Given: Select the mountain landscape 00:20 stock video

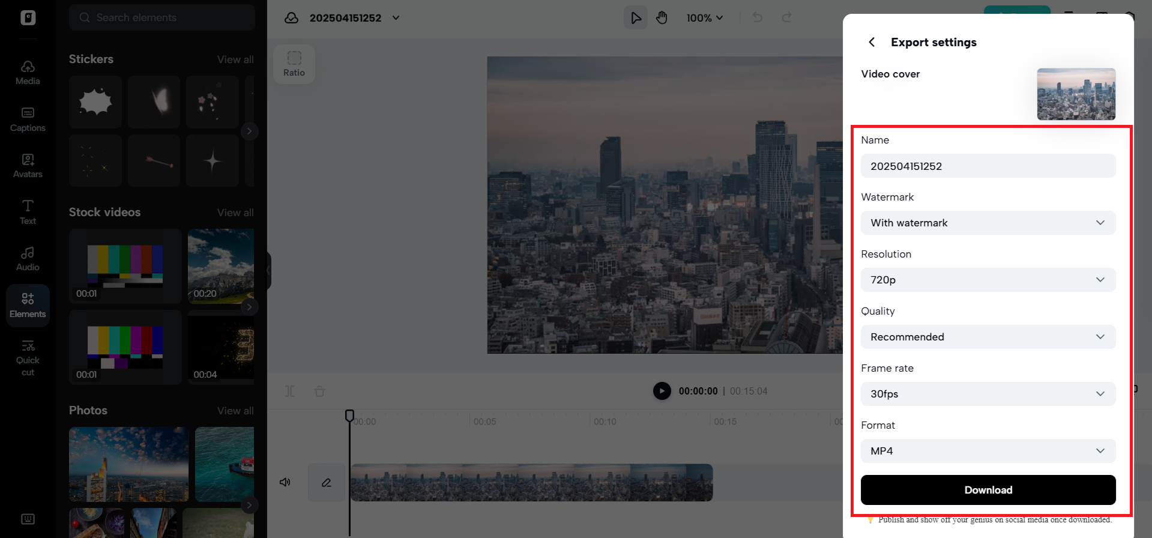Looking at the screenshot, I should tap(221, 266).
